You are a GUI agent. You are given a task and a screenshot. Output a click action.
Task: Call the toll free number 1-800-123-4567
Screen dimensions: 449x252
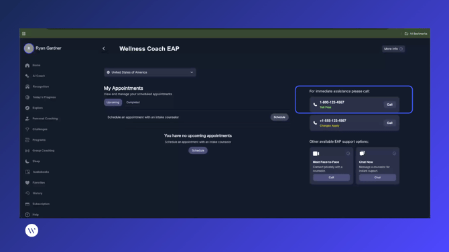point(389,105)
